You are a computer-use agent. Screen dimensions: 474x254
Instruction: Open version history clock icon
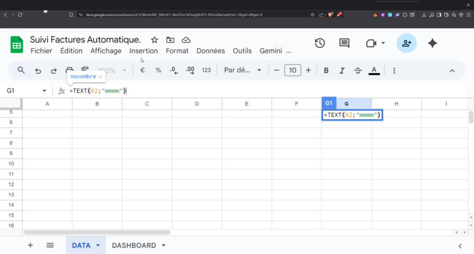tap(319, 43)
